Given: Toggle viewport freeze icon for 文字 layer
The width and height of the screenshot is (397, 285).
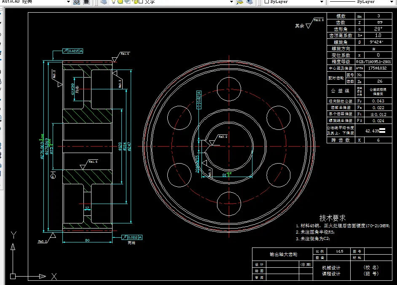Looking at the screenshot, I should tap(127, 2).
